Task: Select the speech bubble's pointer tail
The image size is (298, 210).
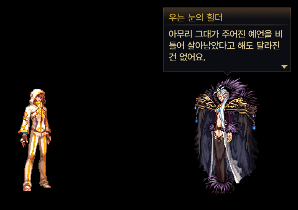Action: pyautogui.click(x=227, y=73)
